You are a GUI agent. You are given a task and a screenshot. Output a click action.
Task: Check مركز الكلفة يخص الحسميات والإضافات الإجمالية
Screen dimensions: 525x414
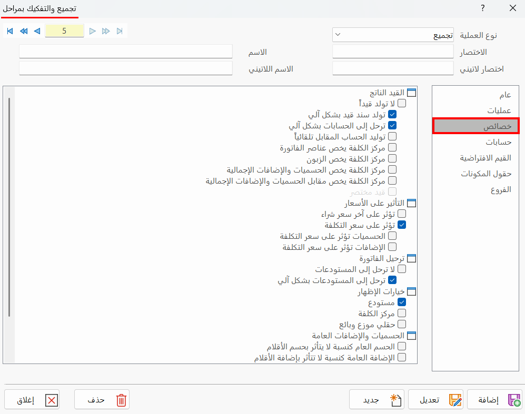tap(392, 169)
